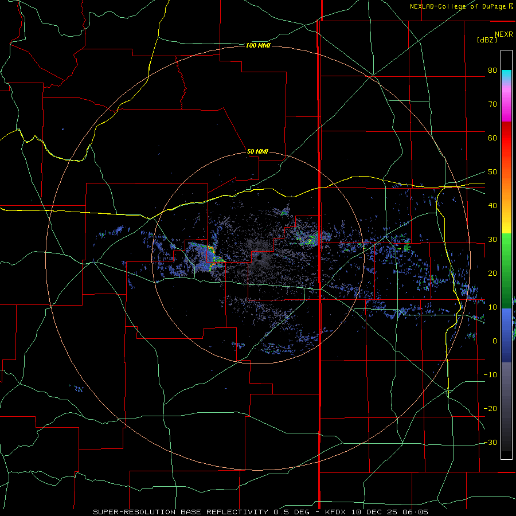Click the 10 dBZ value on the scale
This screenshot has width=516, height=516.
492,307
